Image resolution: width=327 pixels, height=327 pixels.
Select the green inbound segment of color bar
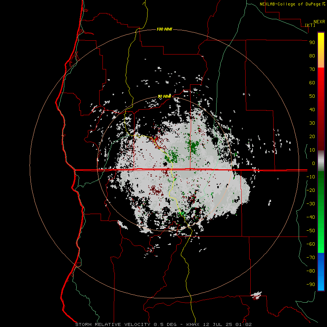321,212
